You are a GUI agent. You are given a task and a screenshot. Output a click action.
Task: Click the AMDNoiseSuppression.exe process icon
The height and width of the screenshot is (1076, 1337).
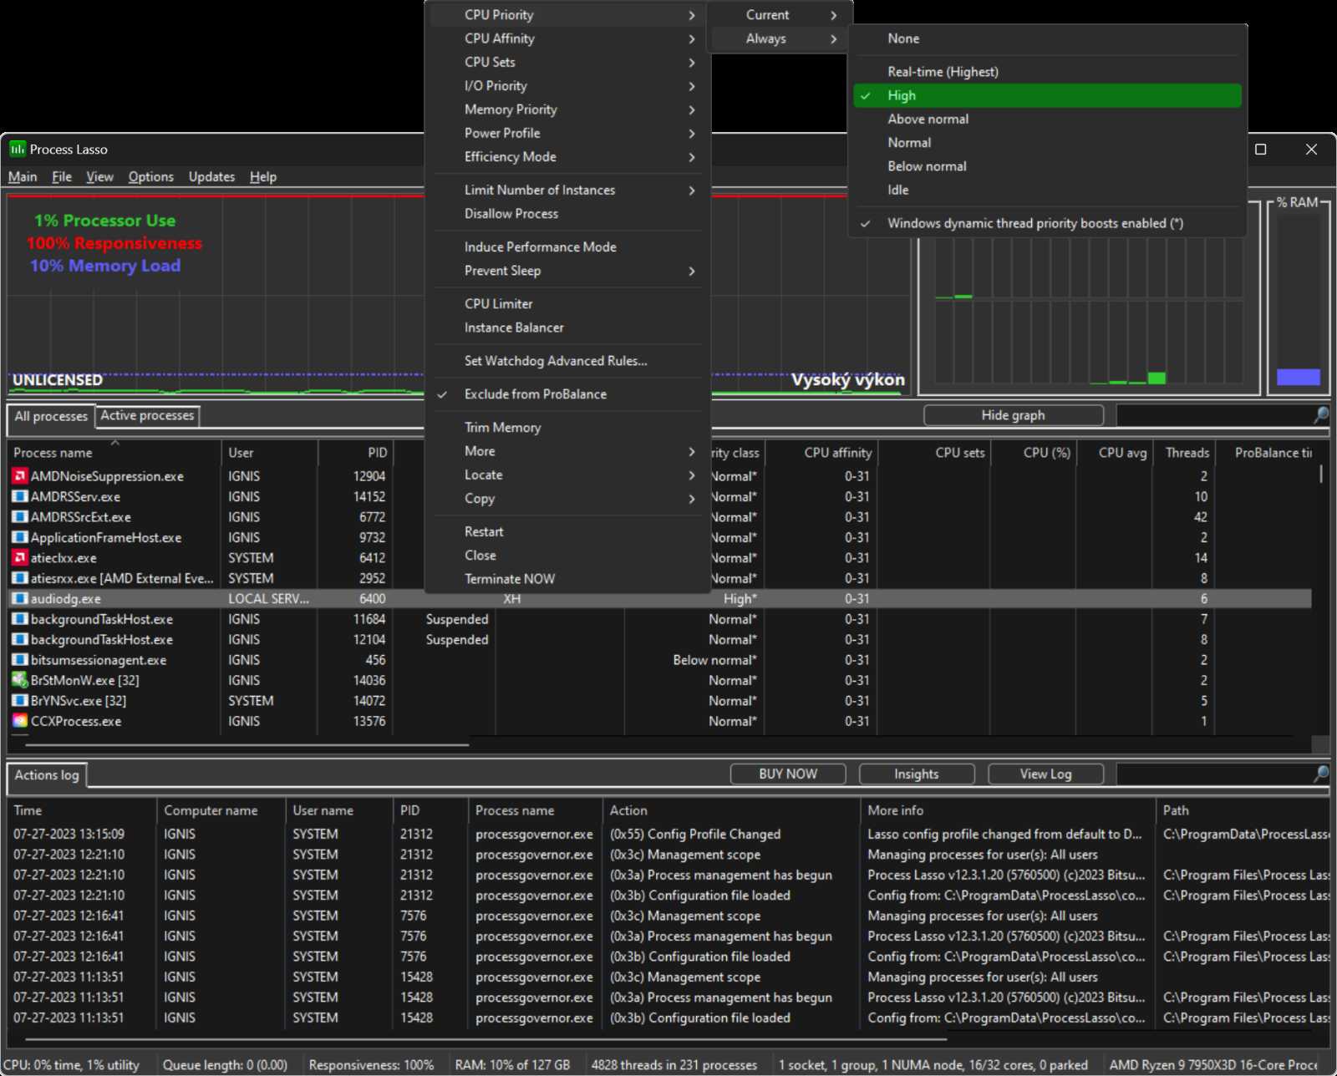click(x=20, y=476)
